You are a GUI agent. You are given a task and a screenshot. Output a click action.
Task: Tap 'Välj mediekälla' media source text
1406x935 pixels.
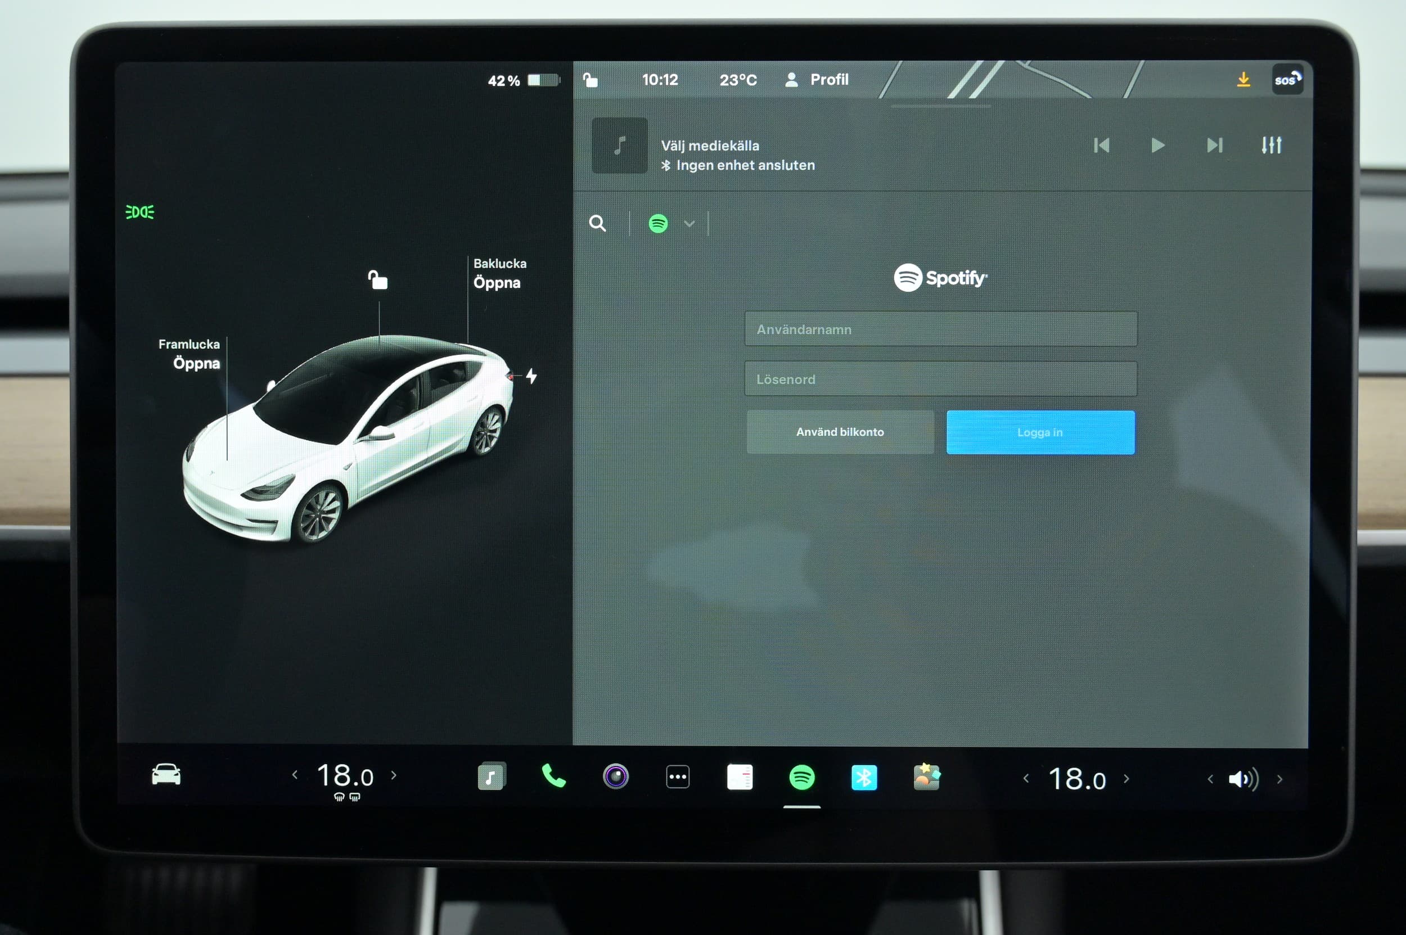click(x=710, y=146)
